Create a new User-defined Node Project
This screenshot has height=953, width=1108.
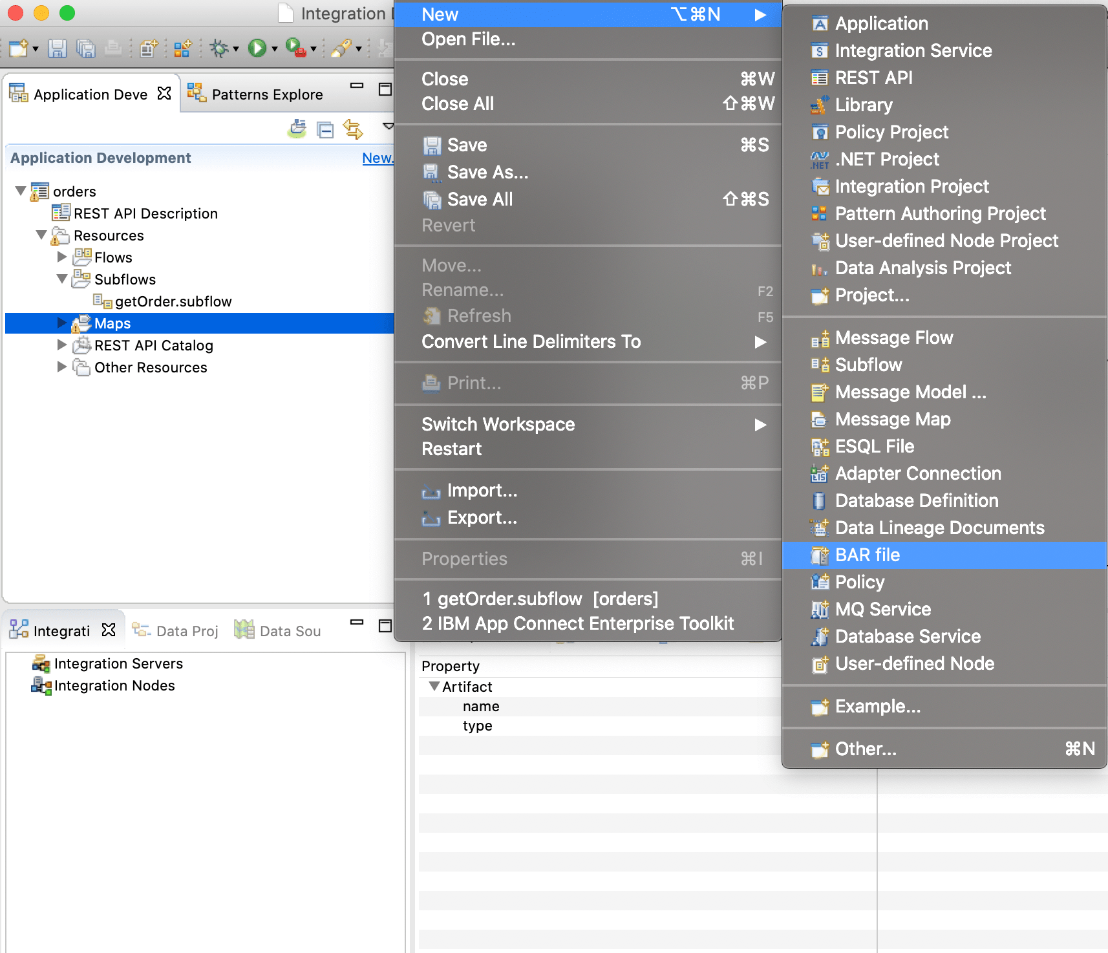[x=944, y=241]
